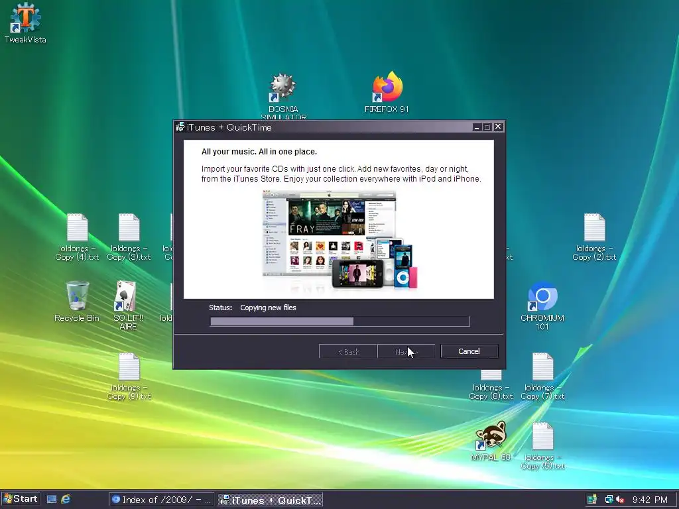Select loldongs - Copy (3).txt file
Screen dimensions: 679x509
(129, 237)
